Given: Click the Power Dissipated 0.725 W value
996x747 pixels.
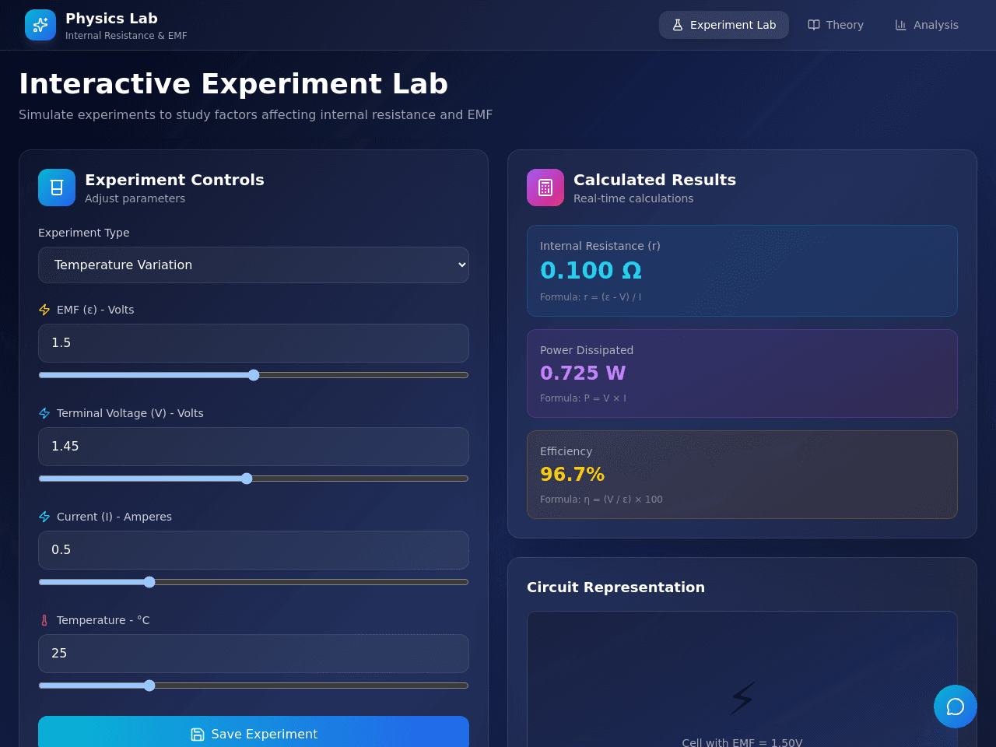Looking at the screenshot, I should pyautogui.click(x=583, y=373).
